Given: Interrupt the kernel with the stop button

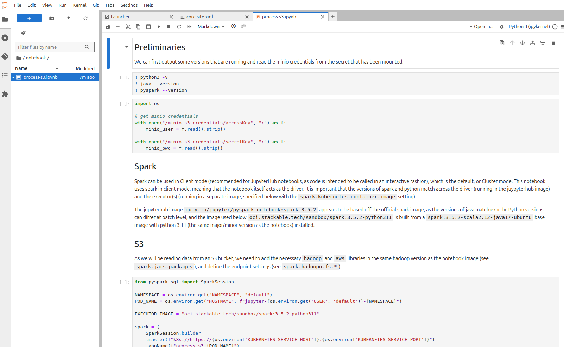Looking at the screenshot, I should coord(169,27).
